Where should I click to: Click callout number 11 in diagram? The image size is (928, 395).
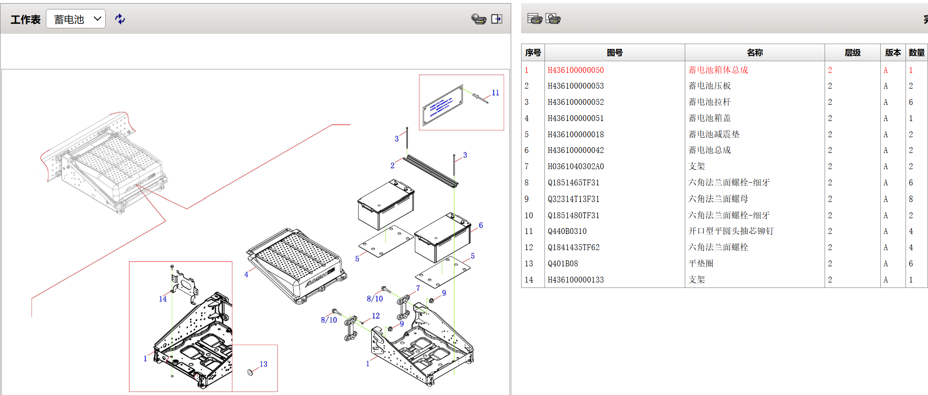(495, 93)
